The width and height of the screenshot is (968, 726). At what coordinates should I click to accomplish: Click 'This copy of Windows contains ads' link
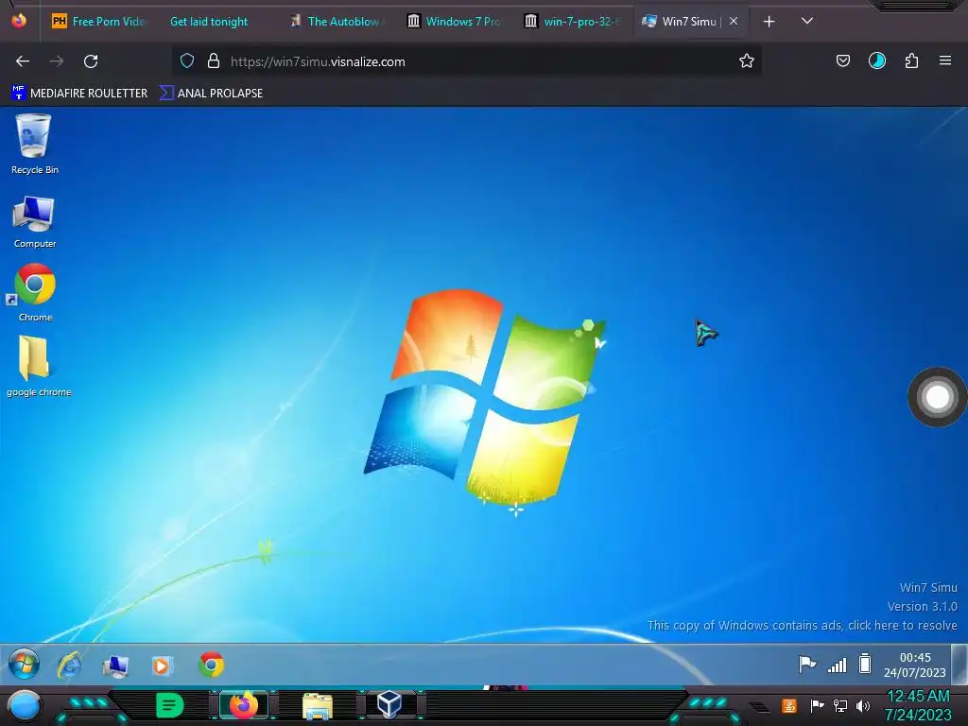click(x=802, y=626)
